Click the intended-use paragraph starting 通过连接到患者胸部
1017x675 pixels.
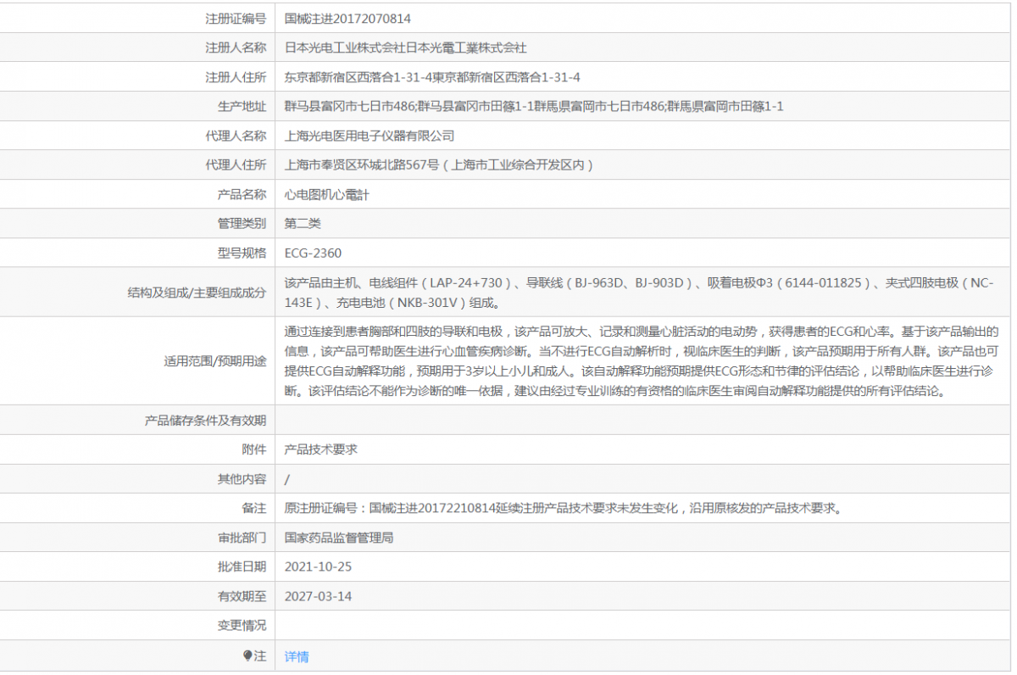click(642, 361)
